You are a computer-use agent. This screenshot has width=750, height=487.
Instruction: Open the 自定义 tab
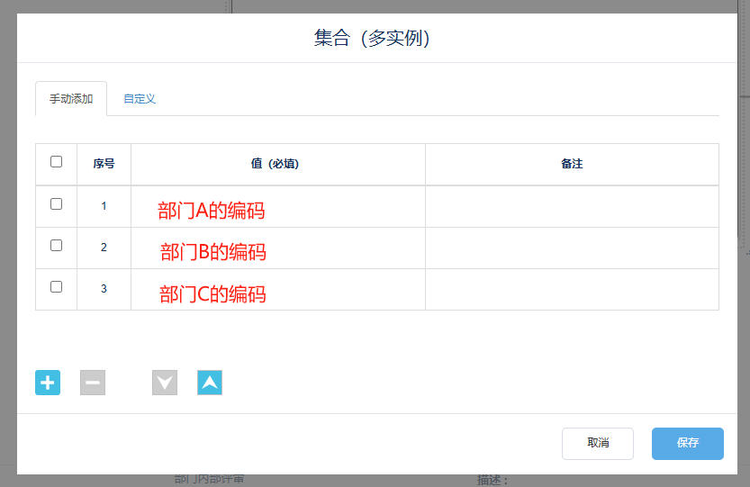click(140, 99)
